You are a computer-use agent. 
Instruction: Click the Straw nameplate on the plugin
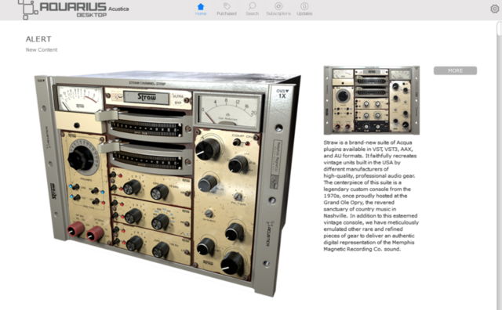pyautogui.click(x=147, y=97)
